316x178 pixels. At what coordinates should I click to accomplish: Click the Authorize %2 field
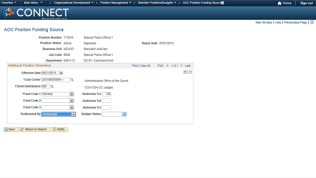107,101
